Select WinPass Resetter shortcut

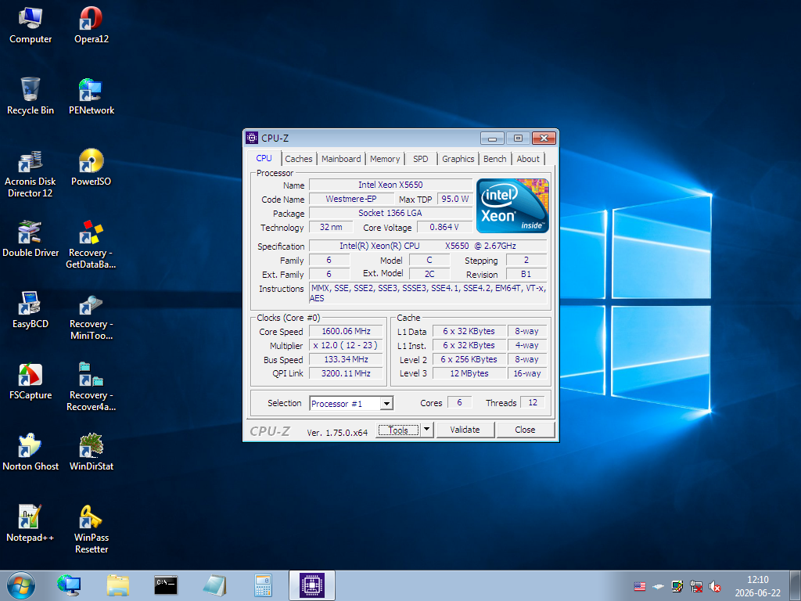[91, 530]
